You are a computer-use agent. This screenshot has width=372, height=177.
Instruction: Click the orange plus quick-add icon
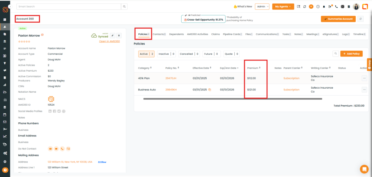(311, 7)
